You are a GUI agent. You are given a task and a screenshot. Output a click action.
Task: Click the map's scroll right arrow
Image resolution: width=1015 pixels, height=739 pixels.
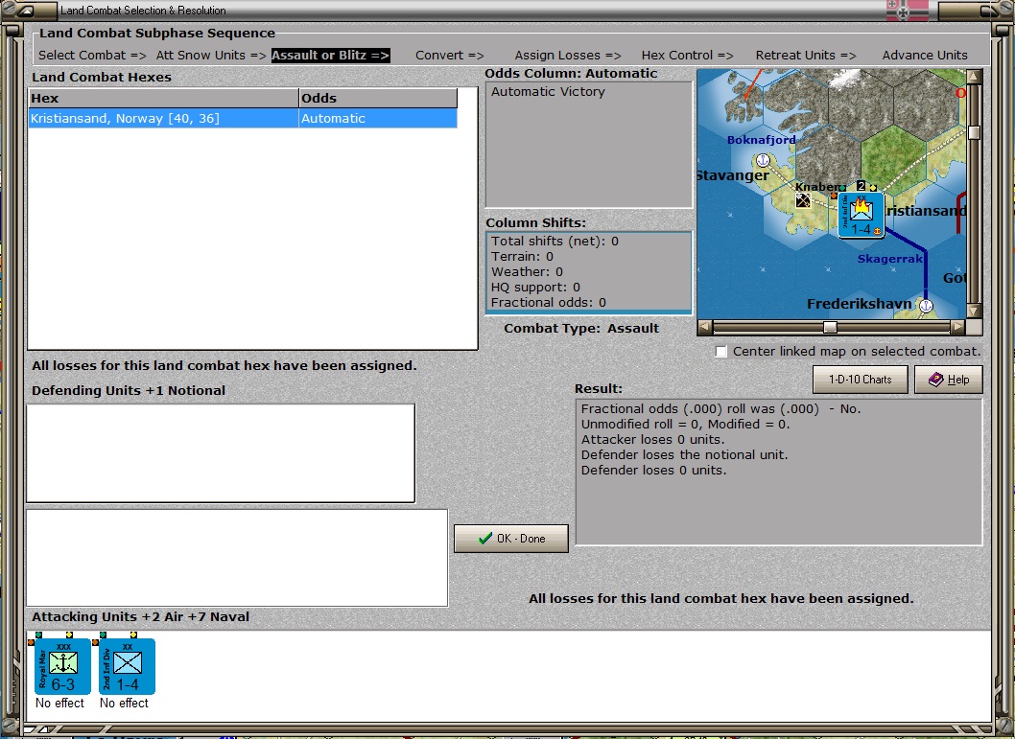pos(958,327)
